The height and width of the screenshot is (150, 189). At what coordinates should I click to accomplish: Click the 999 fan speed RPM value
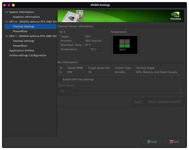pyautogui.click(x=70, y=72)
